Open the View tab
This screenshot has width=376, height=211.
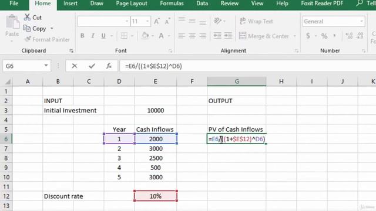tap(257, 4)
